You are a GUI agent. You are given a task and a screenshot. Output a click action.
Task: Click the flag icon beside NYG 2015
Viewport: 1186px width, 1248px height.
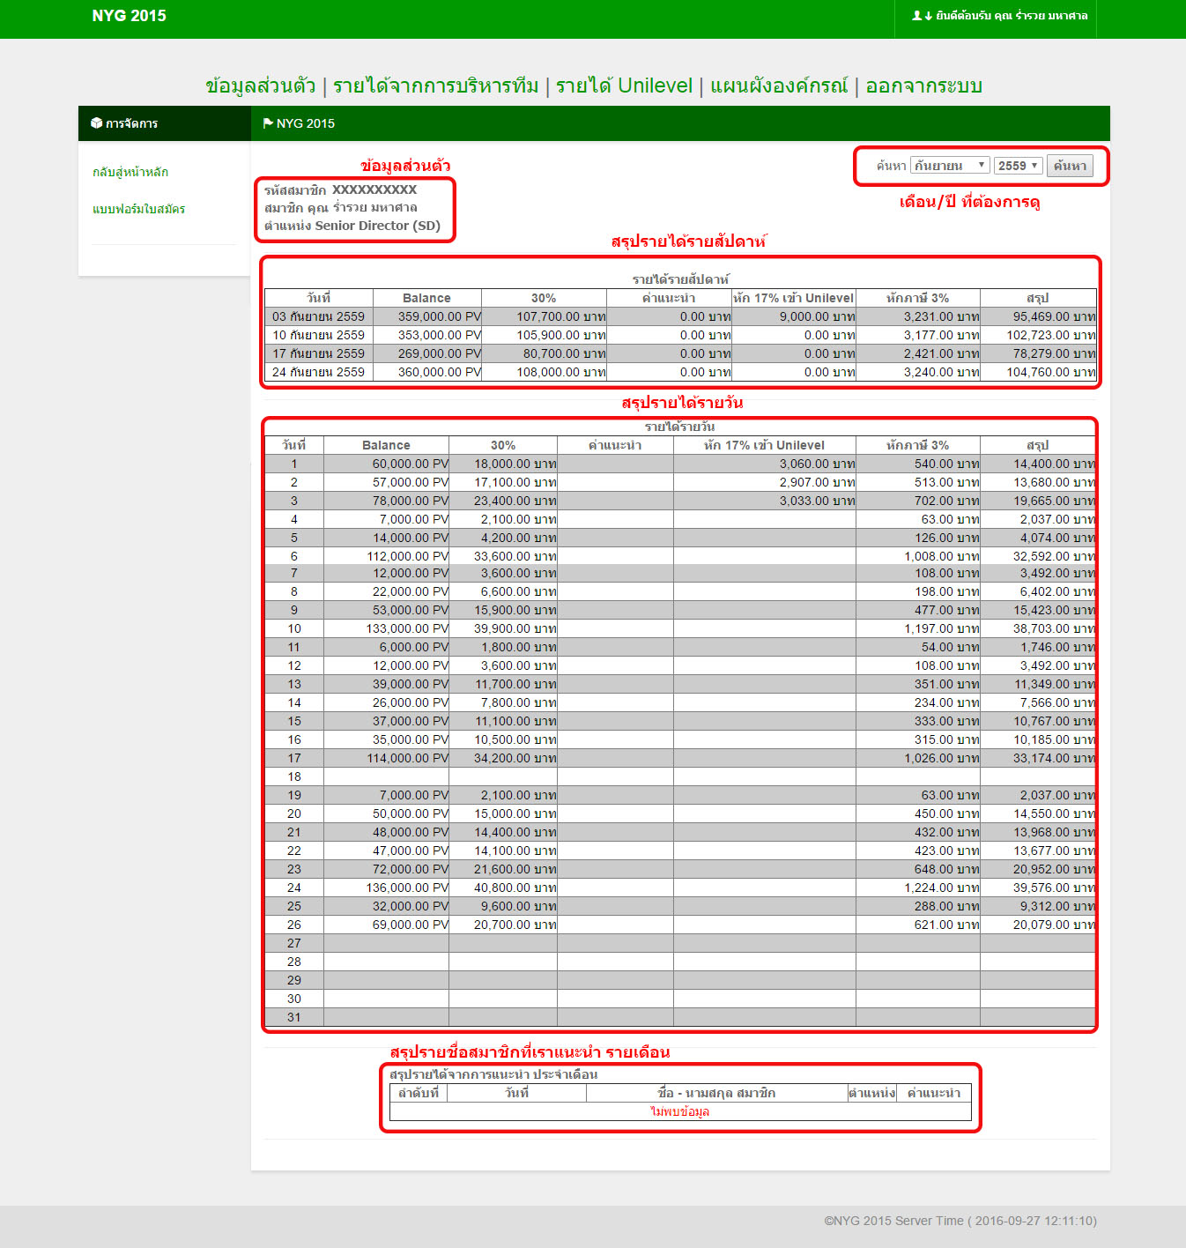268,123
